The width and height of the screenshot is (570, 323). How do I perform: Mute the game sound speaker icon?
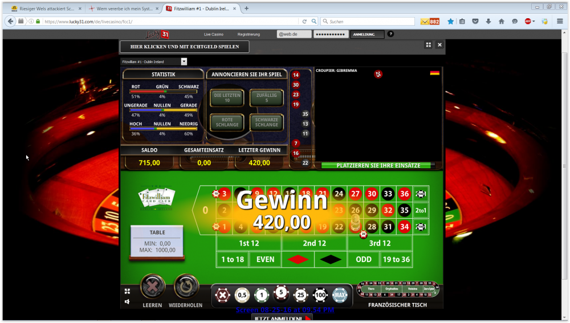(x=127, y=301)
